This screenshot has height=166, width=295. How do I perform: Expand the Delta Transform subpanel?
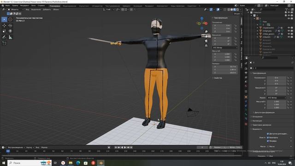pyautogui.click(x=264, y=113)
